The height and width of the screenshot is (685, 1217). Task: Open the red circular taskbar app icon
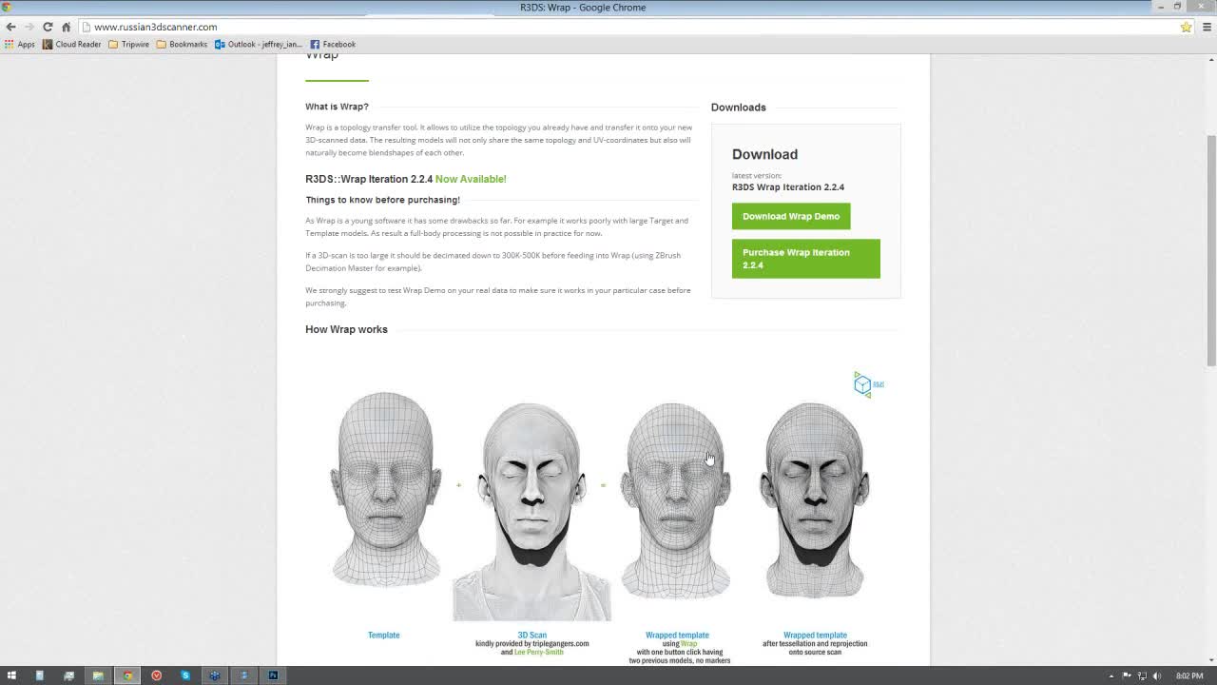[157, 675]
